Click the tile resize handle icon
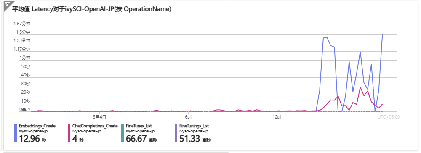Viewport: 421px width, 153px height. (x=413, y=145)
